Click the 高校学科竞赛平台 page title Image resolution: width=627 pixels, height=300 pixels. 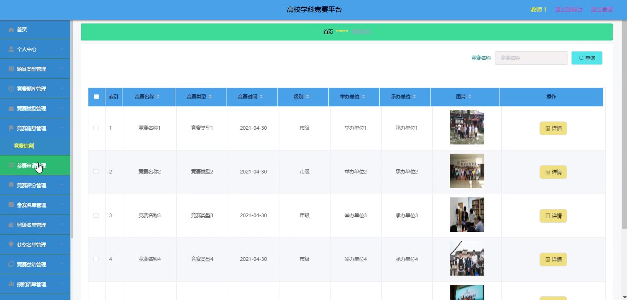tap(314, 10)
